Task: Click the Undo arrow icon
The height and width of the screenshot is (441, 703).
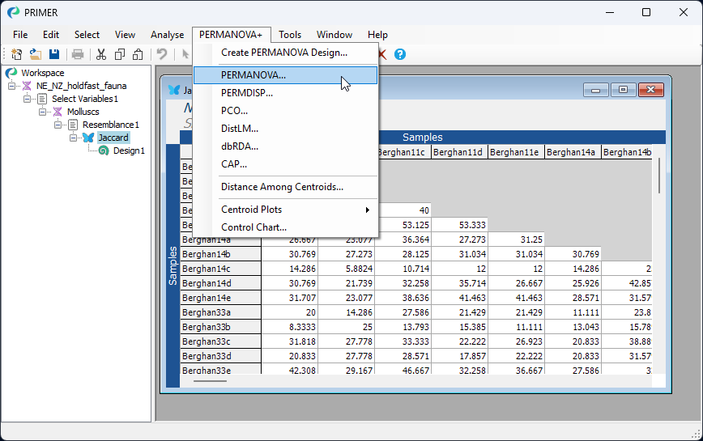Action: point(162,54)
